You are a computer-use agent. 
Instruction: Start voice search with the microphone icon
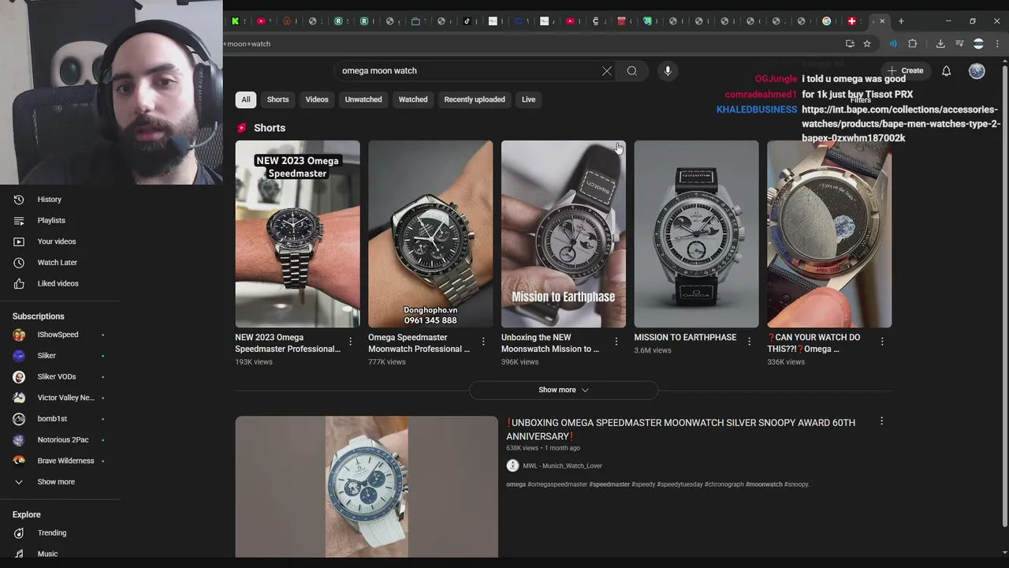(x=668, y=71)
